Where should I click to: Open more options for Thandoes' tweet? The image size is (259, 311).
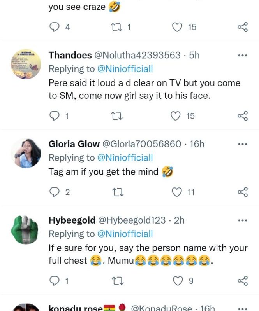[242, 55]
